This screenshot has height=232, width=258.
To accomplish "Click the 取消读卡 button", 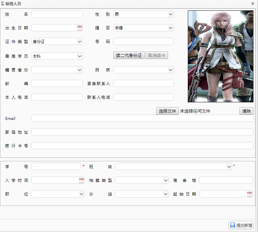I will 157,55.
